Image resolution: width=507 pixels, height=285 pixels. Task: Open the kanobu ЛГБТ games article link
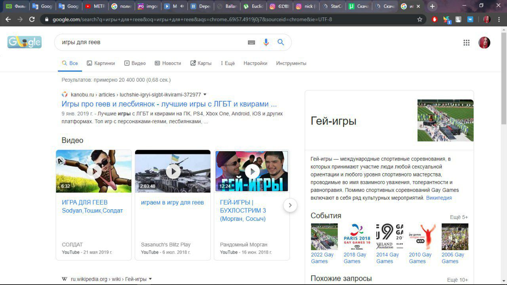(x=169, y=104)
